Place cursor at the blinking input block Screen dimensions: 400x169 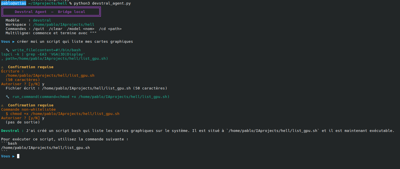[18, 156]
